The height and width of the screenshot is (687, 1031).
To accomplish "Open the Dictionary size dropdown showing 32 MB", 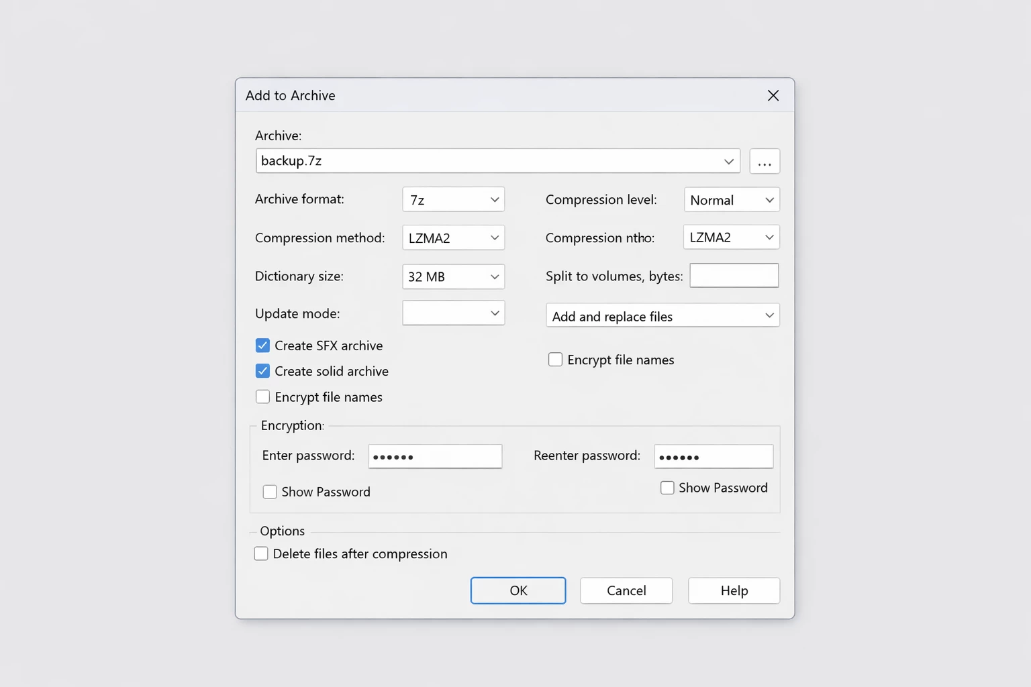I will coord(453,276).
